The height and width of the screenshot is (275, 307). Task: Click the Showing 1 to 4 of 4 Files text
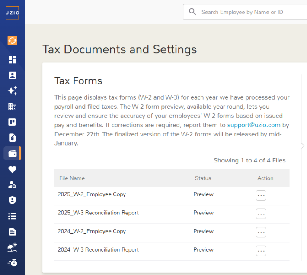click(249, 160)
